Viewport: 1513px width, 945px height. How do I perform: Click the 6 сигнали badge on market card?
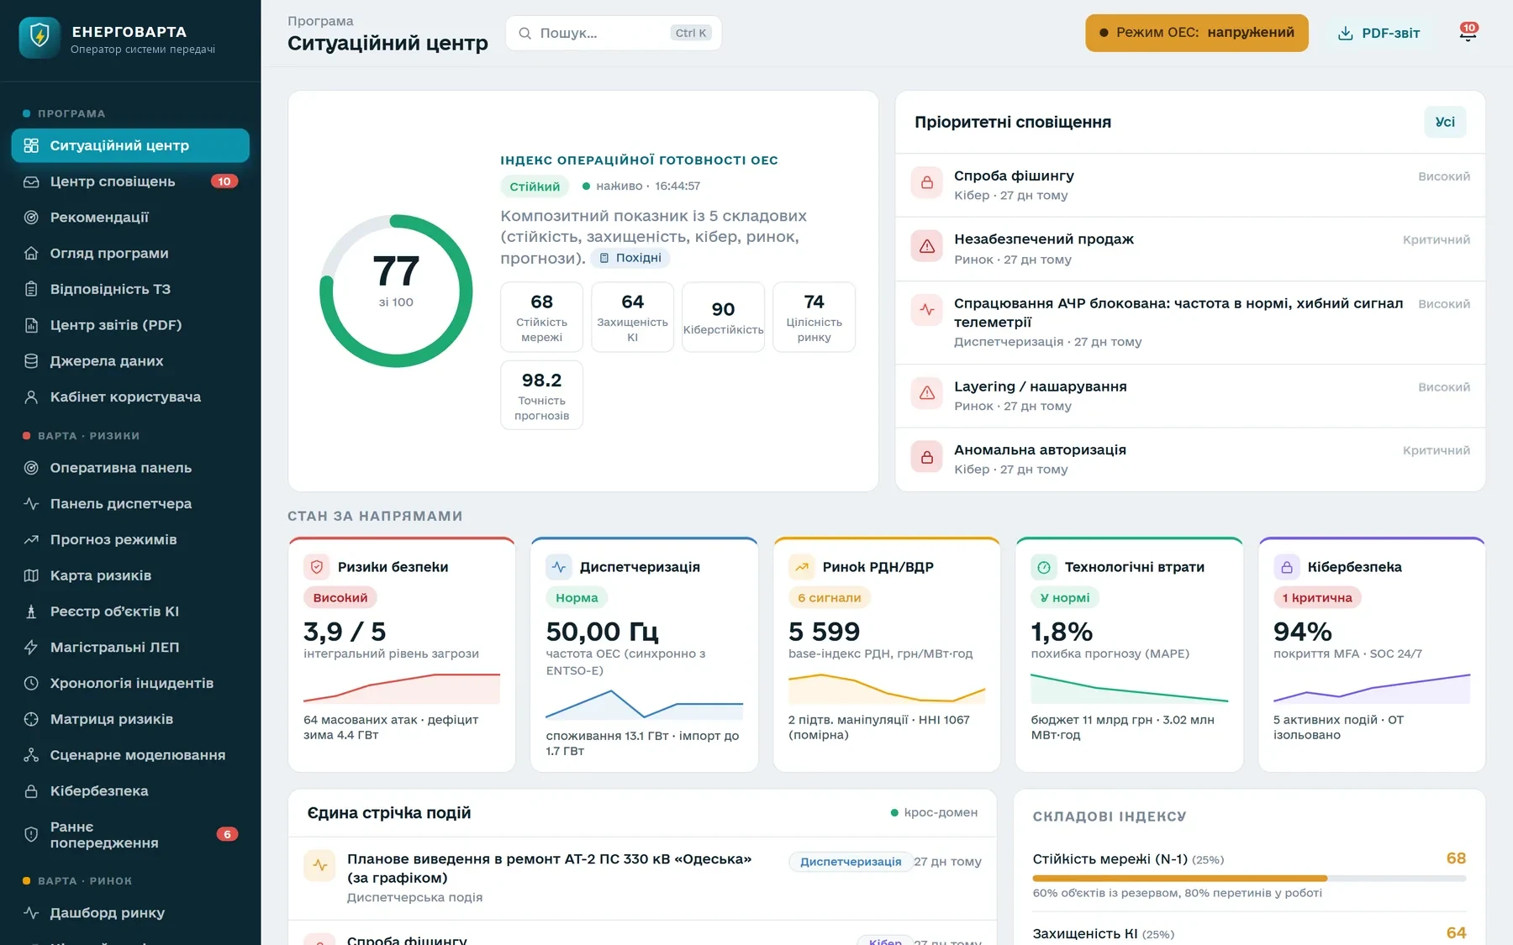coord(830,598)
